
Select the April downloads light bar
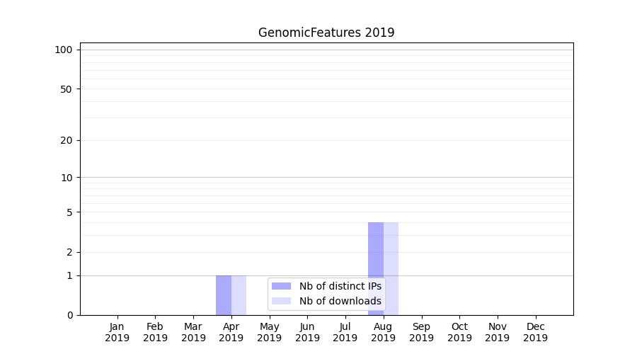(x=239, y=295)
